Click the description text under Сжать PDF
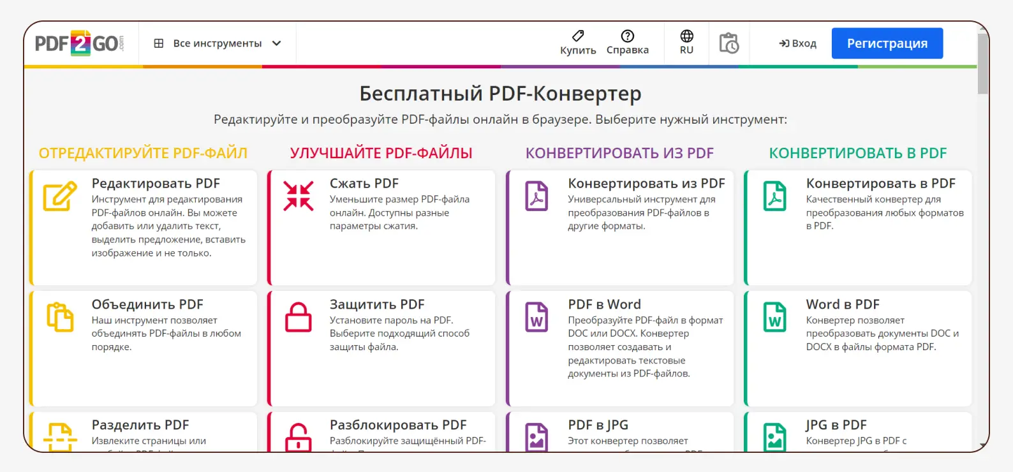Viewport: 1013px width, 472px height. [399, 212]
